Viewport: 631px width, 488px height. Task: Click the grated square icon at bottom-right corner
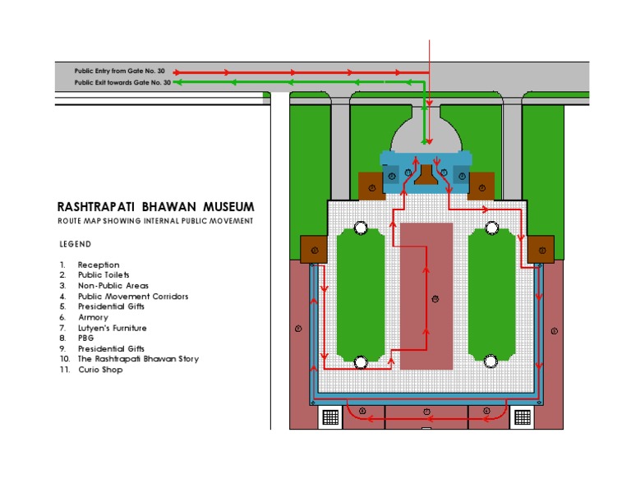tap(521, 417)
